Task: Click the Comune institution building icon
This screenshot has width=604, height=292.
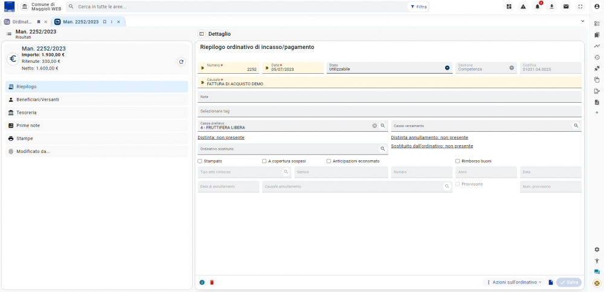Action: click(25, 7)
